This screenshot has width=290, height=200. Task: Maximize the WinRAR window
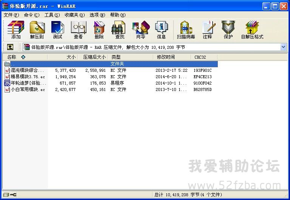coord(275,6)
